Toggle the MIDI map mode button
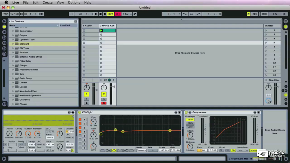The height and width of the screenshot is (163, 290). pyautogui.click(x=264, y=14)
